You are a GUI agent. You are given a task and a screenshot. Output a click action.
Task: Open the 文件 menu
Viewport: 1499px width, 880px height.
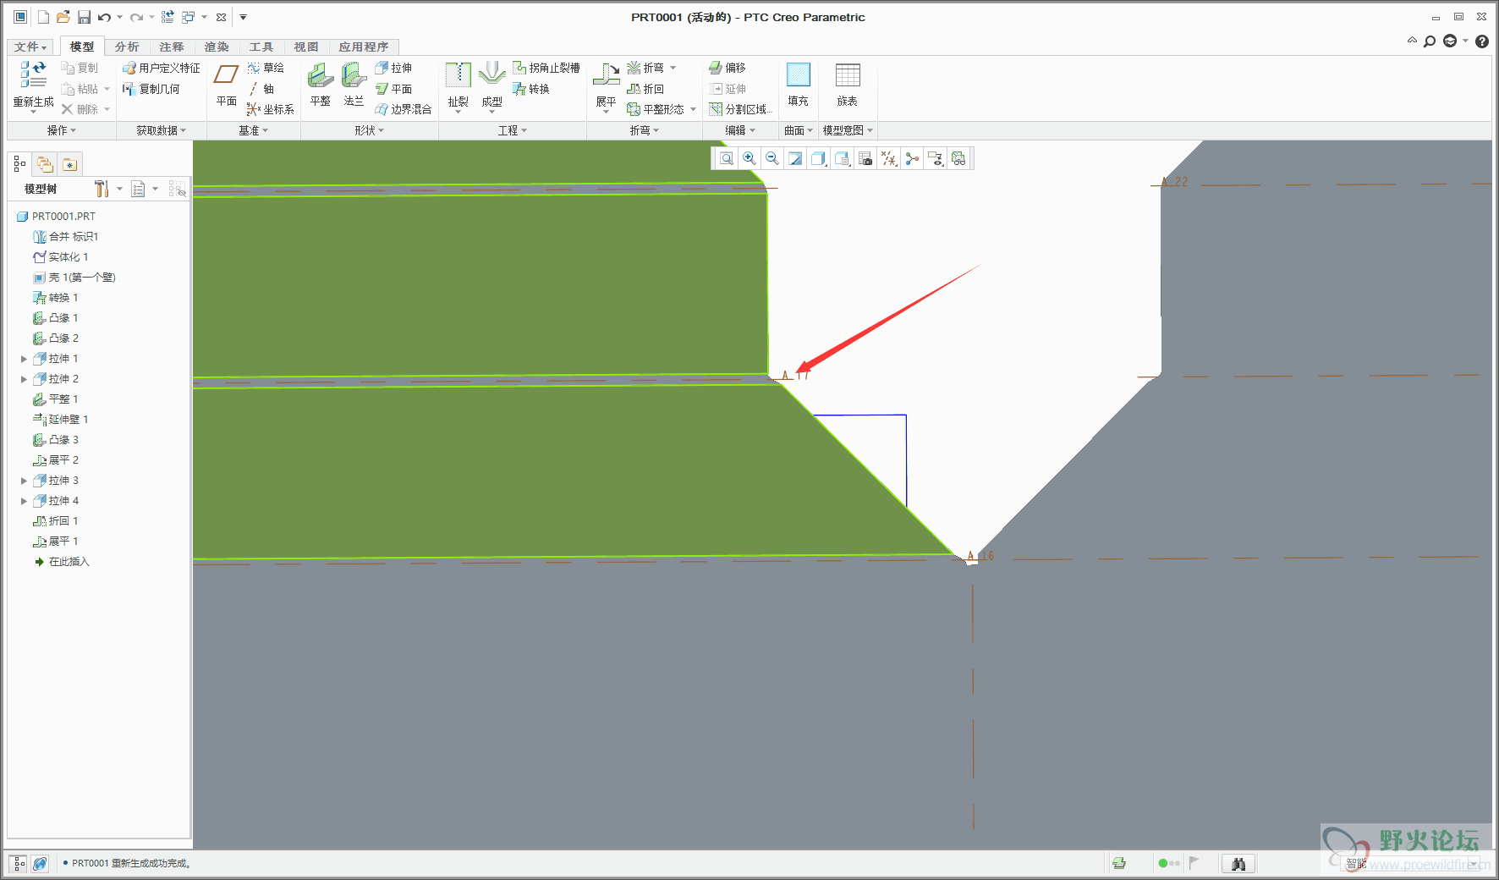(x=30, y=47)
